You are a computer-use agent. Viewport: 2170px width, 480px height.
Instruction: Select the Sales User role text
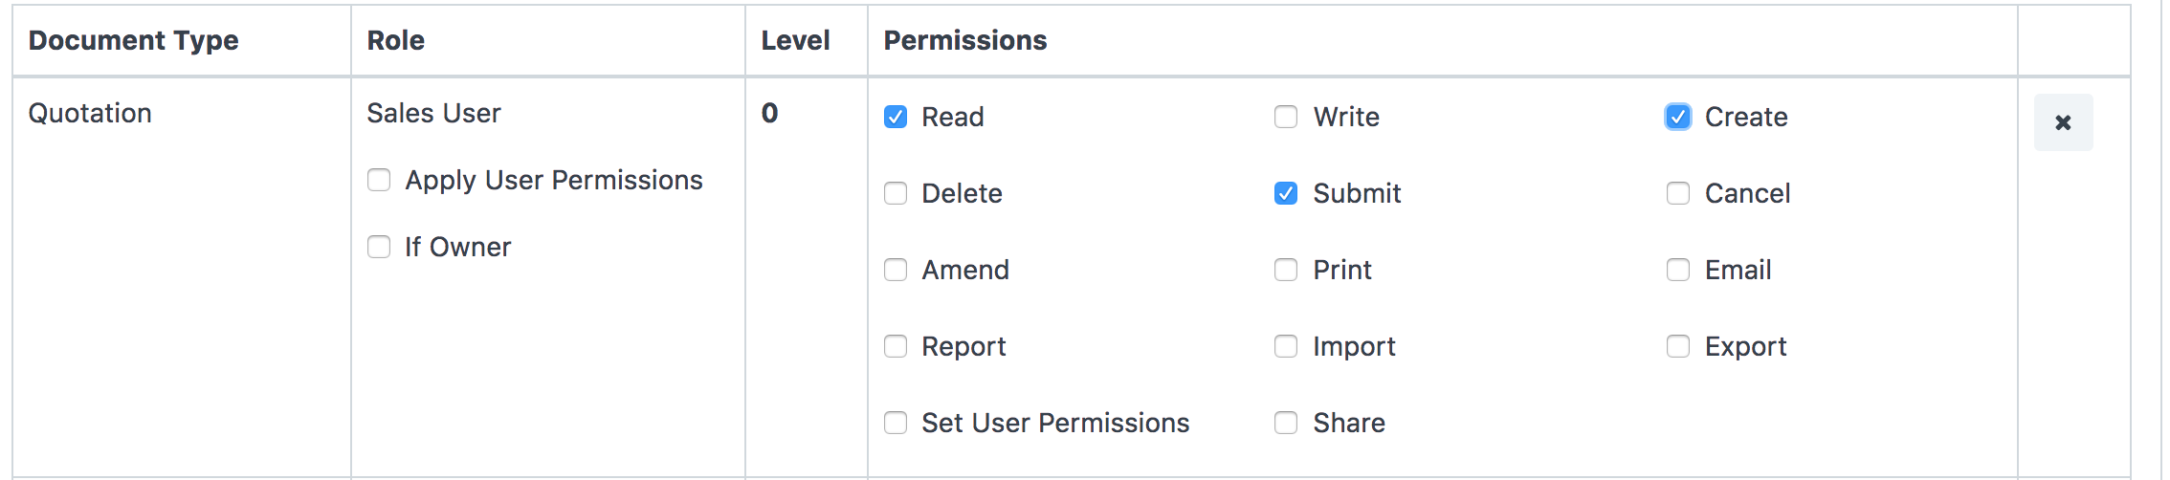433,113
